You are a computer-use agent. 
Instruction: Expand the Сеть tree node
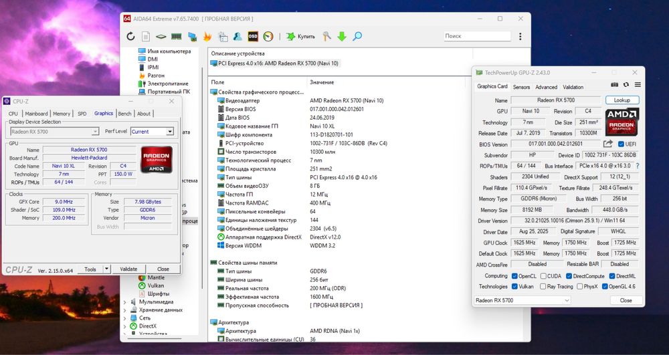tap(124, 318)
